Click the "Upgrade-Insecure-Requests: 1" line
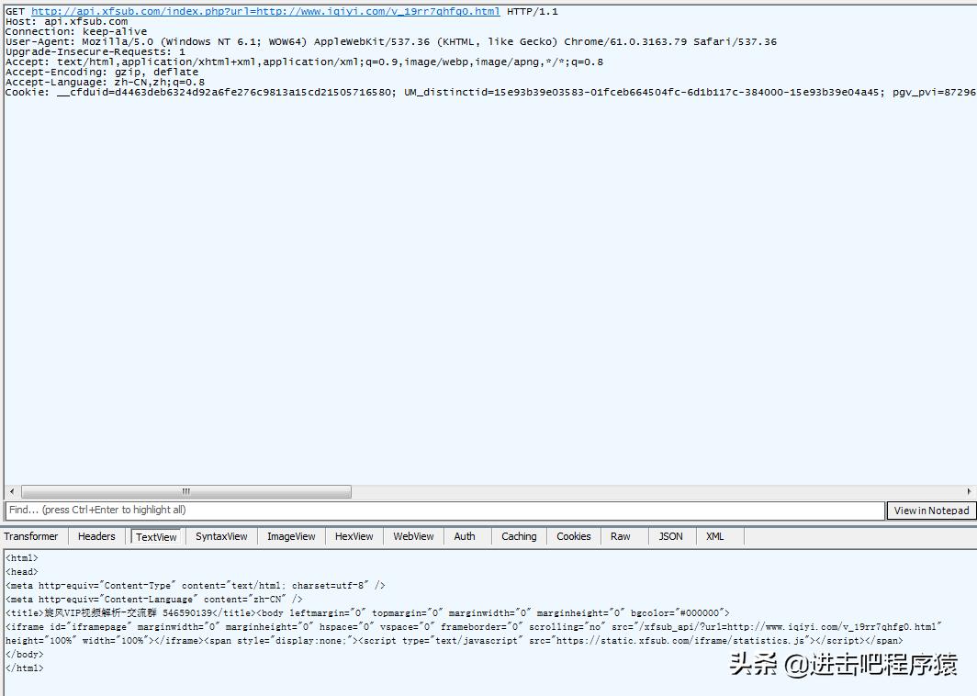 tap(95, 51)
